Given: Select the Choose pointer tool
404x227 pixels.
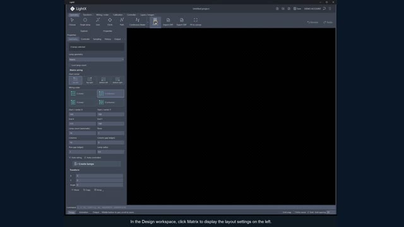Looking at the screenshot, I should (x=72, y=21).
